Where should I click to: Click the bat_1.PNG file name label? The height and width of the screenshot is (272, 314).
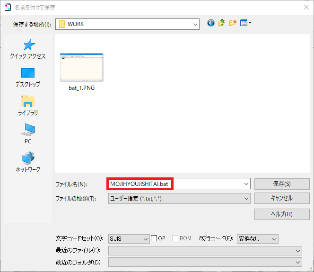(x=81, y=88)
